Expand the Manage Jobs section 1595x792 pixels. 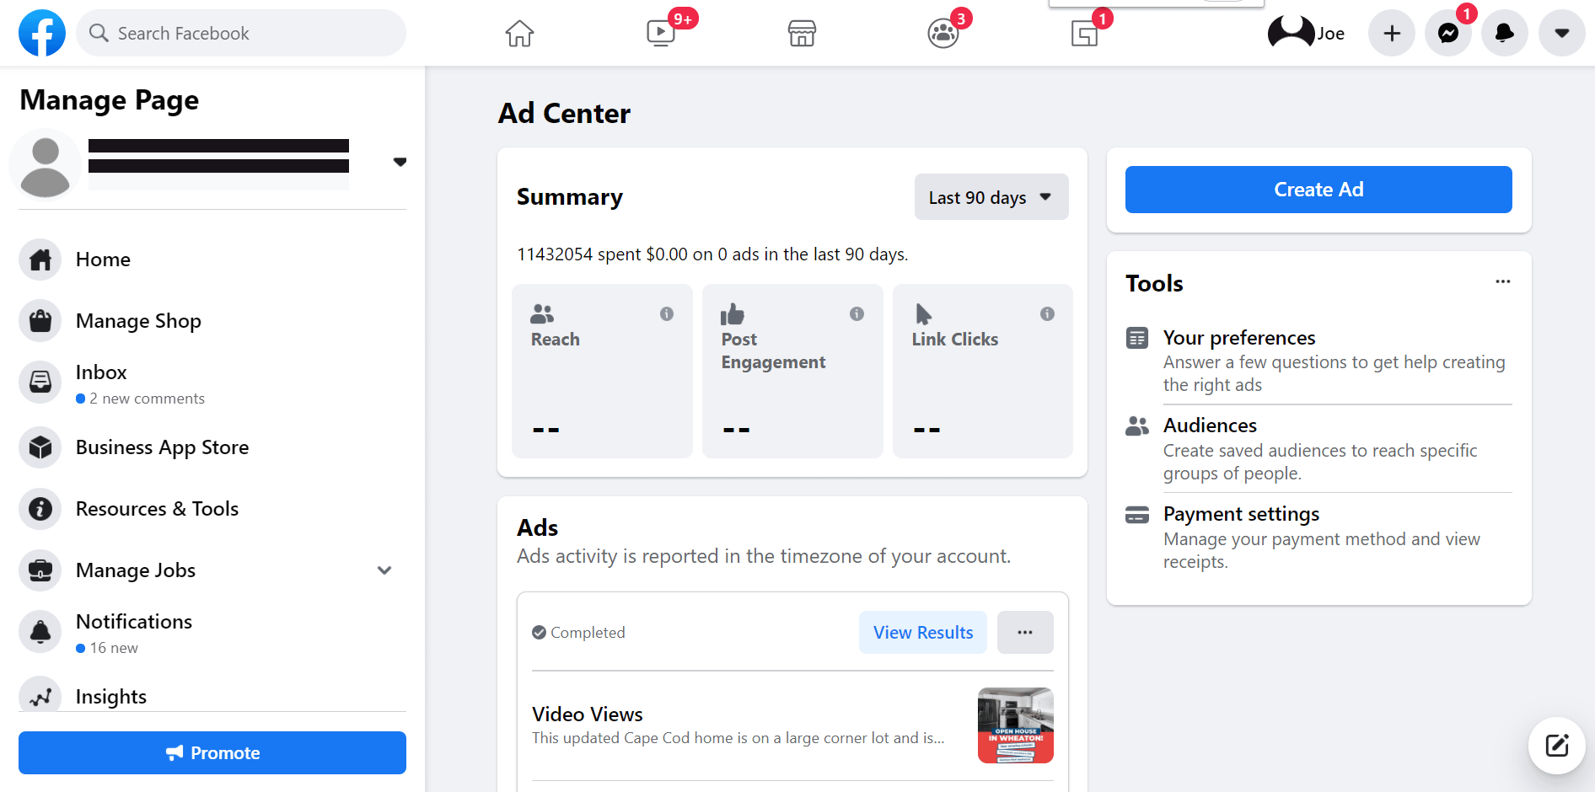384,570
